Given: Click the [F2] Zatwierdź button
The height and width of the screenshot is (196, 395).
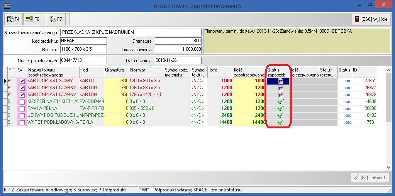Looking at the screenshot, I should (371, 177).
